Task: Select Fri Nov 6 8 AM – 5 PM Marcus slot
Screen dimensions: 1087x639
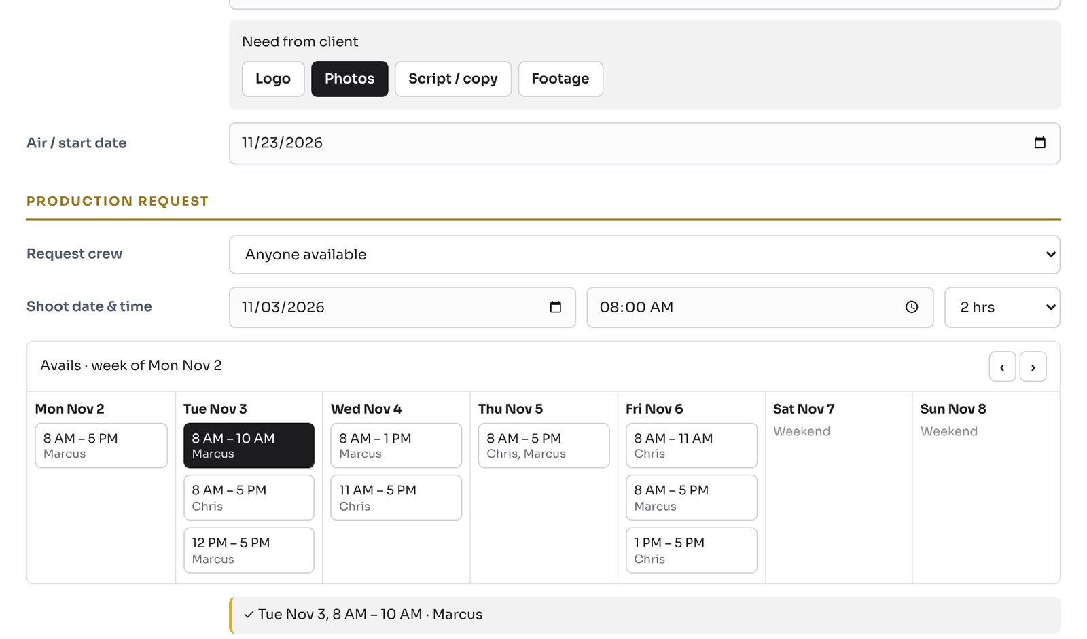Action: tap(691, 498)
